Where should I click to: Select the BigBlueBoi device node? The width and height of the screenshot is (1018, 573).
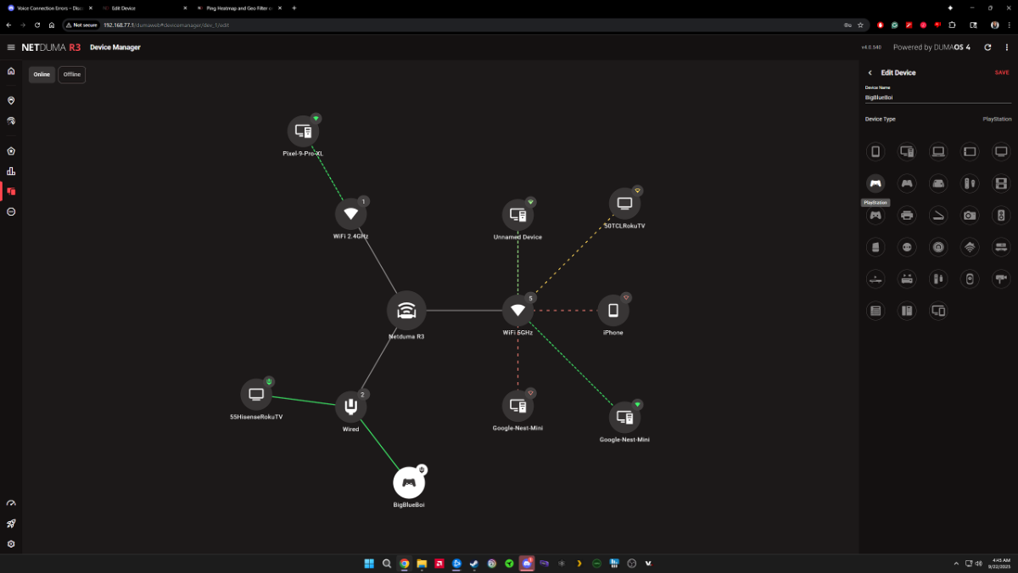409,482
